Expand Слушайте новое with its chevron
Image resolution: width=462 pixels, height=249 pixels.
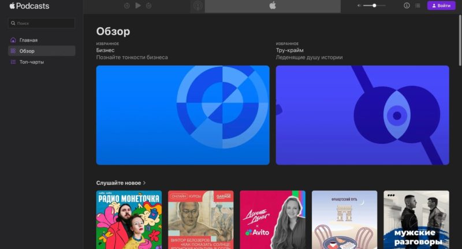(x=144, y=183)
